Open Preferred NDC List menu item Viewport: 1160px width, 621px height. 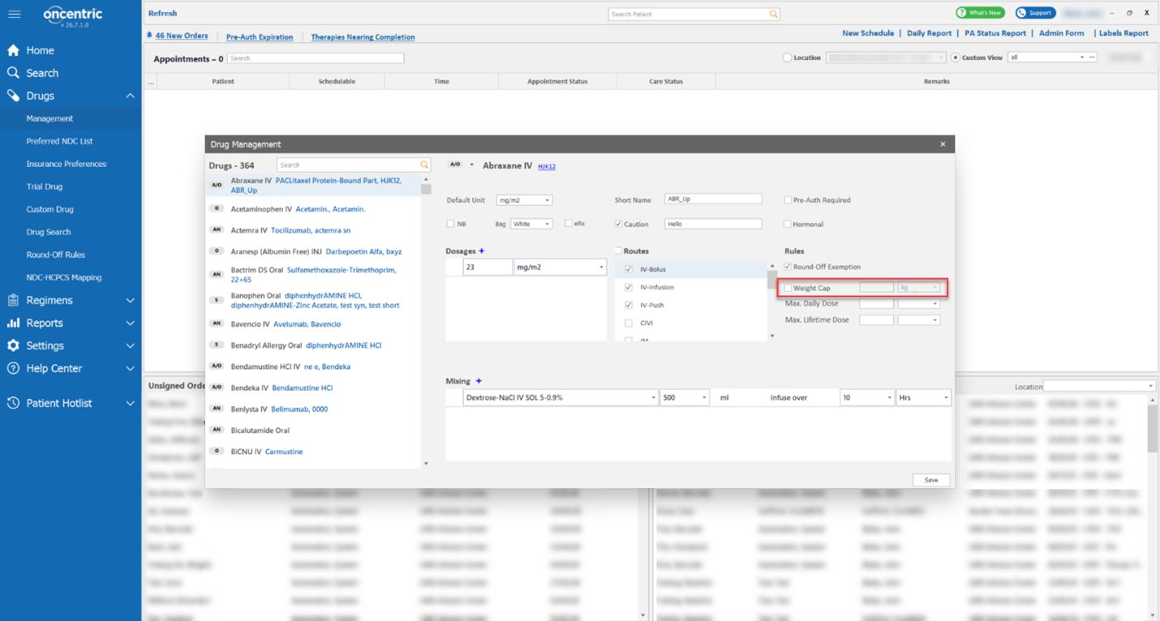pyautogui.click(x=59, y=141)
